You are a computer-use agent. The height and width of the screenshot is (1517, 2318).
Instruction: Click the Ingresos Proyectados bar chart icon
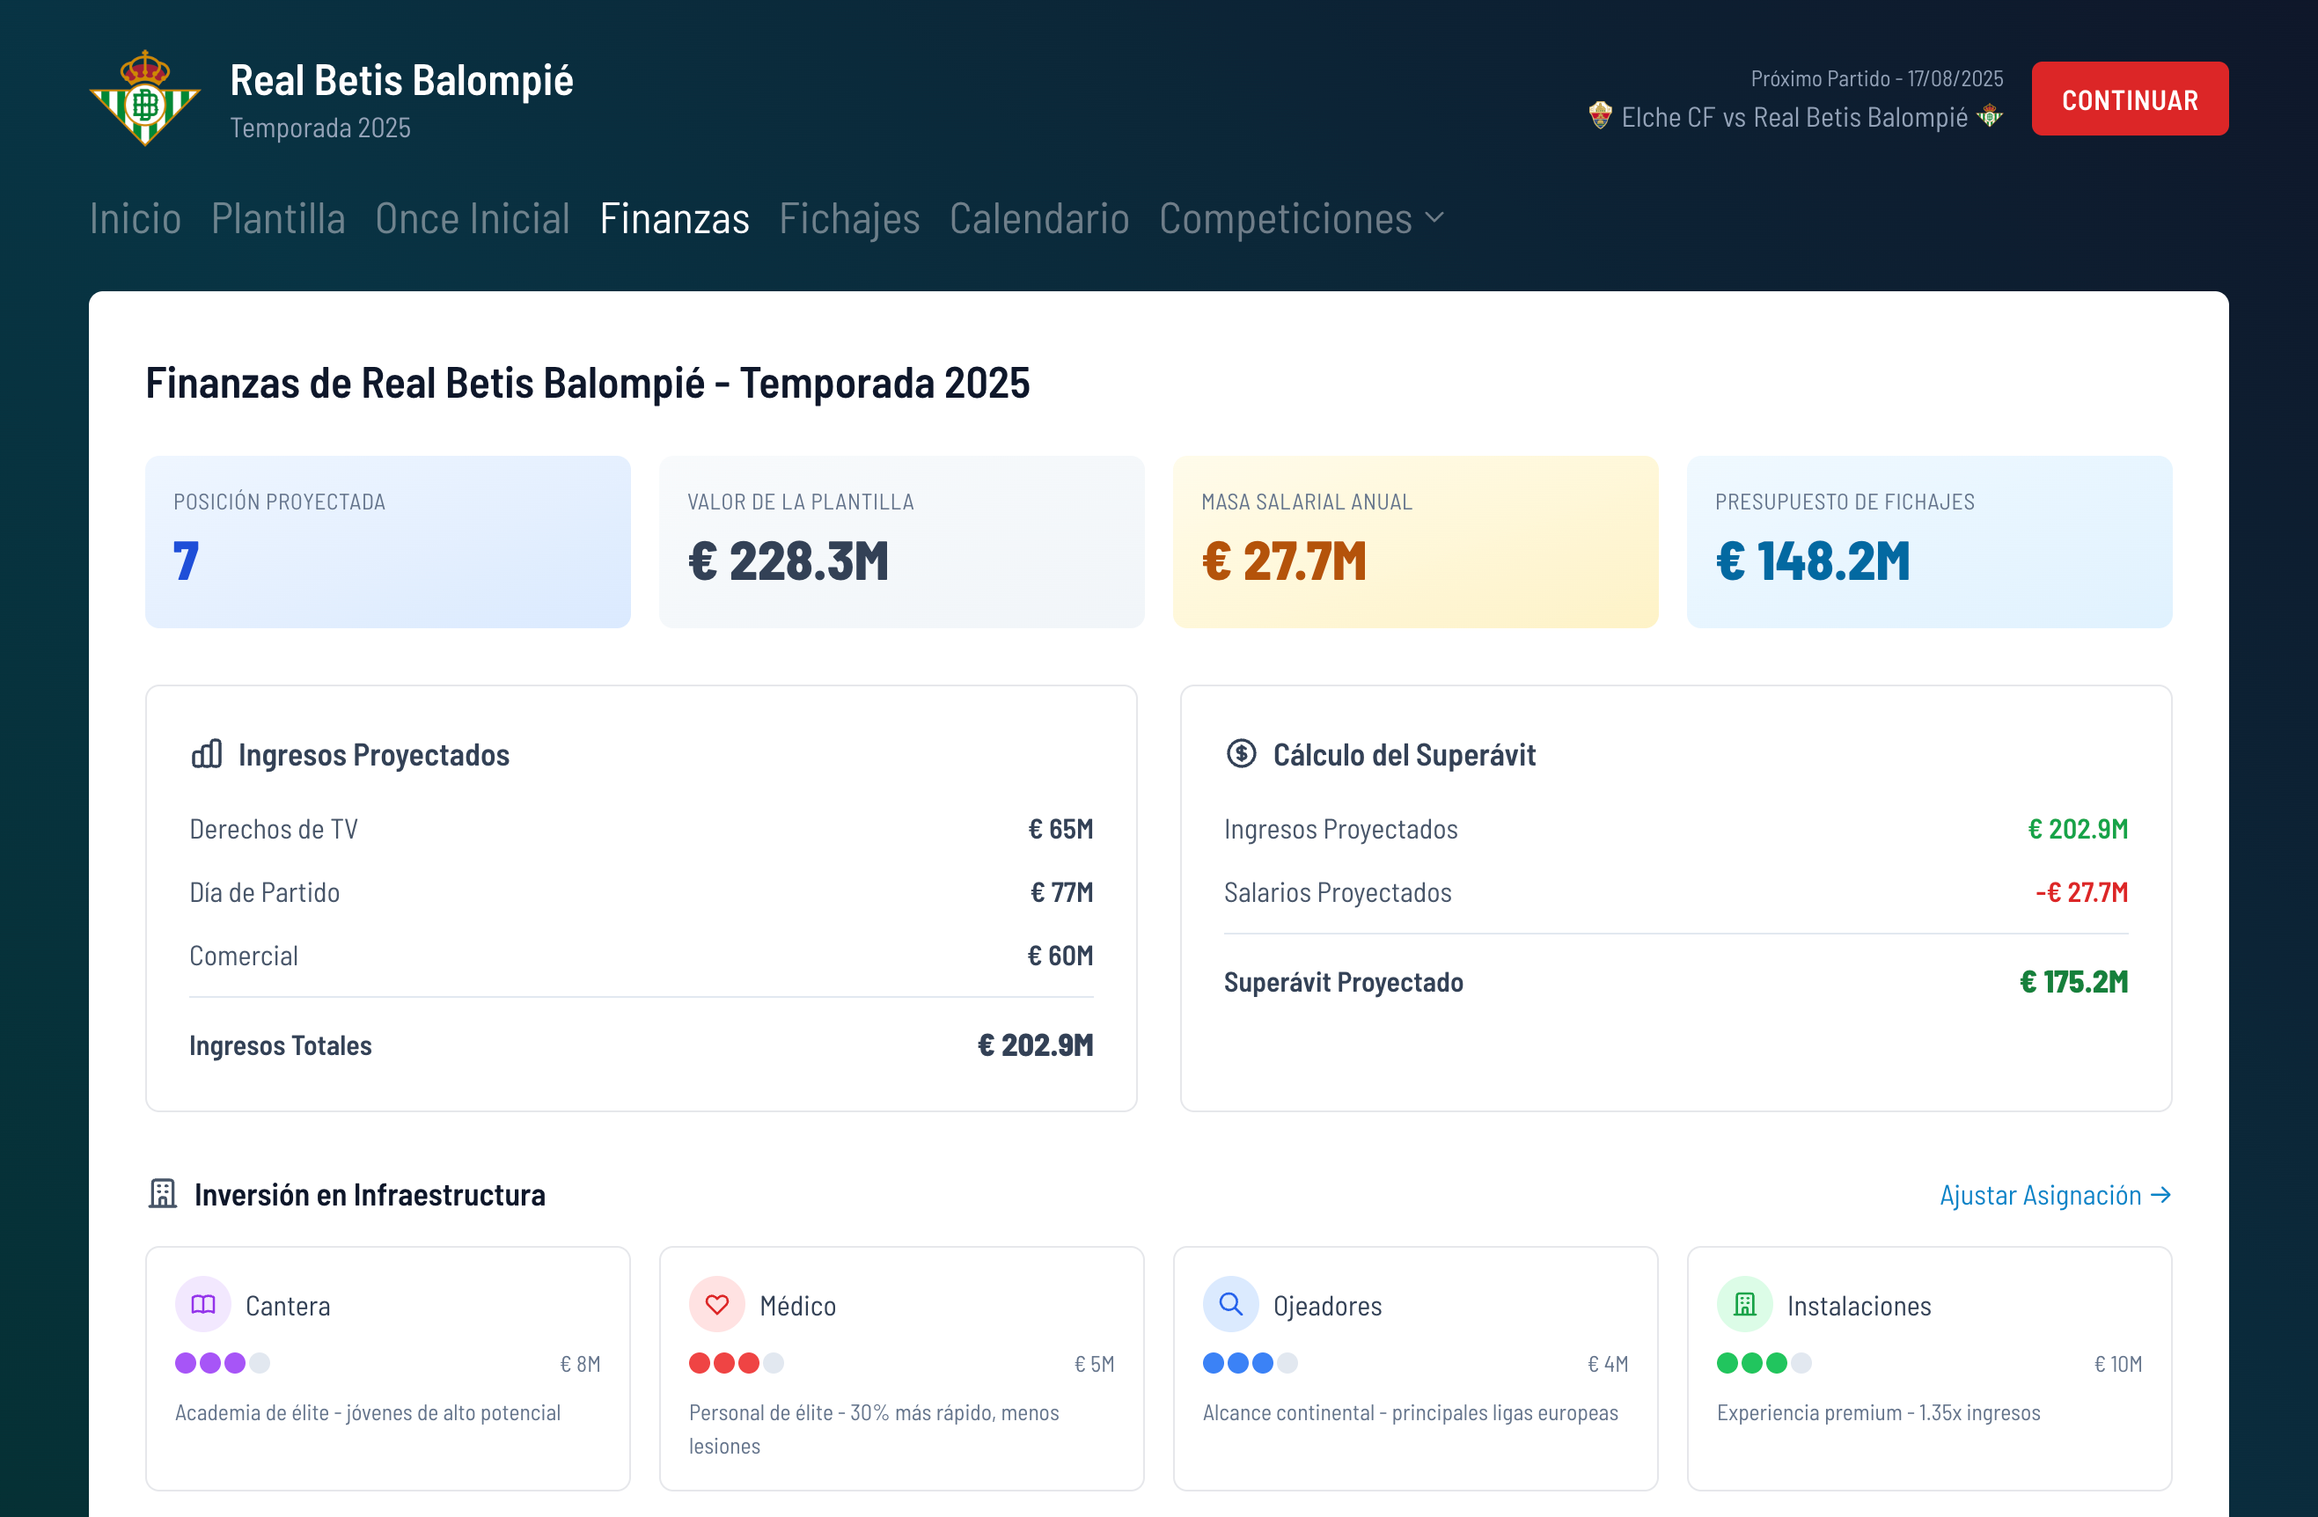[x=207, y=753]
